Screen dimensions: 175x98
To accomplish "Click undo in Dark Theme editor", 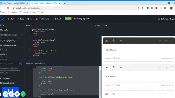I will pyautogui.click(x=160, y=41).
